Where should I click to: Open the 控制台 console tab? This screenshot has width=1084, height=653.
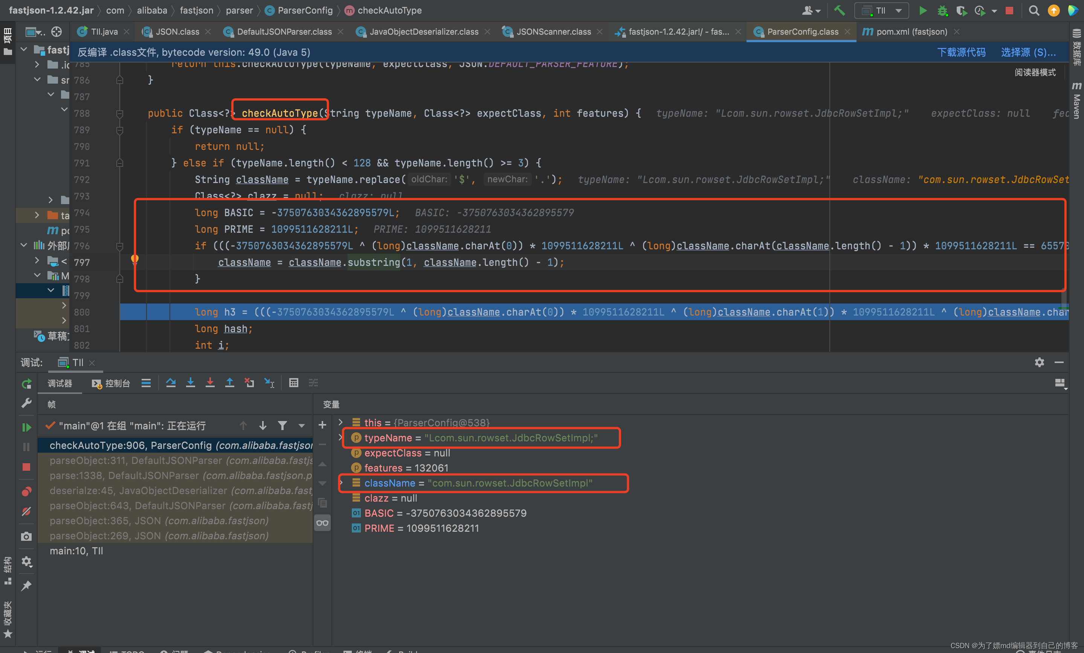point(111,383)
